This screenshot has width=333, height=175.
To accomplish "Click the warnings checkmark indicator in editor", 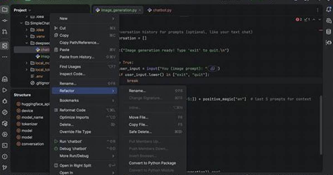I will coord(307,20).
